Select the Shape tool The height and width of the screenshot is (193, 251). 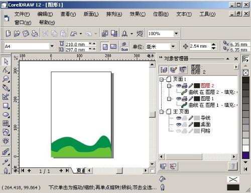pos(6,70)
